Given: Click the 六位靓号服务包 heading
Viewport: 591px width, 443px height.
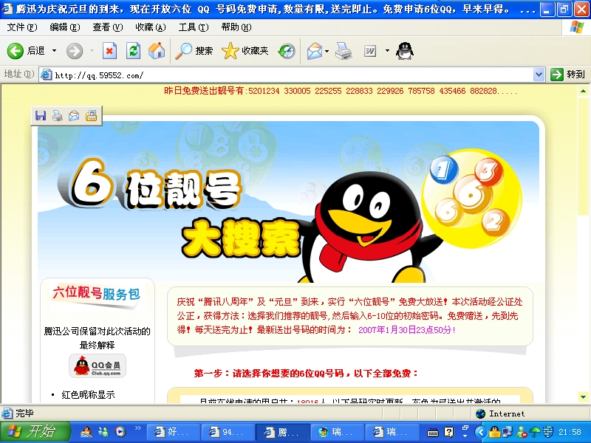Looking at the screenshot, I should [x=97, y=293].
